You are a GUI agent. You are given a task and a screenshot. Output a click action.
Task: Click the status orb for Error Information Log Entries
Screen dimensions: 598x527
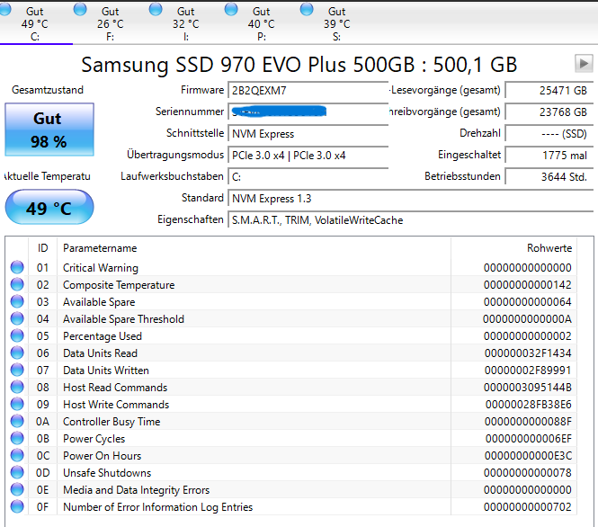click(x=17, y=506)
